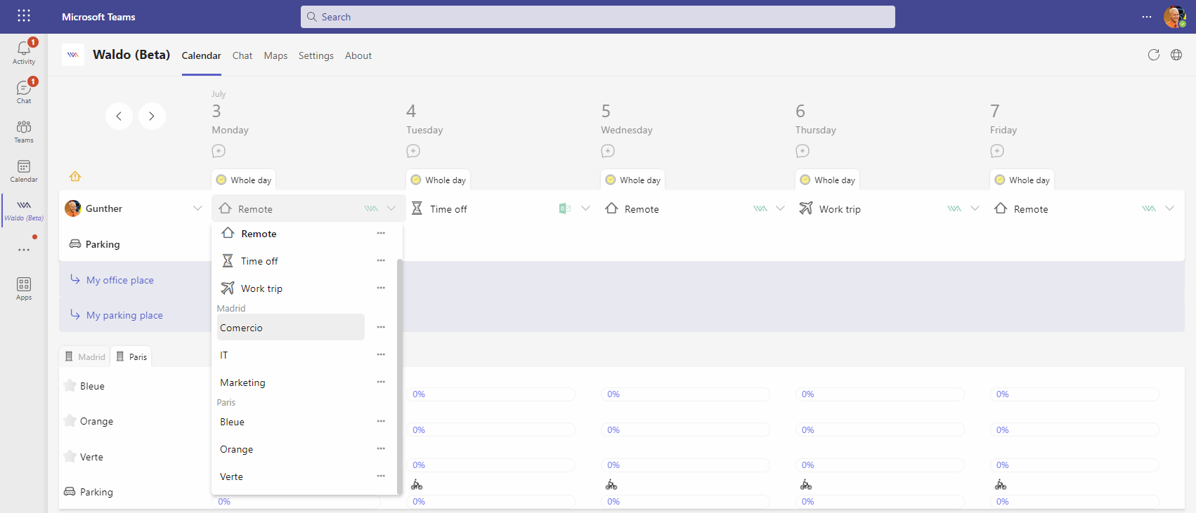Screen dimensions: 1196x513
Task: Toggle Whole day for Tuesday
Action: [438, 180]
